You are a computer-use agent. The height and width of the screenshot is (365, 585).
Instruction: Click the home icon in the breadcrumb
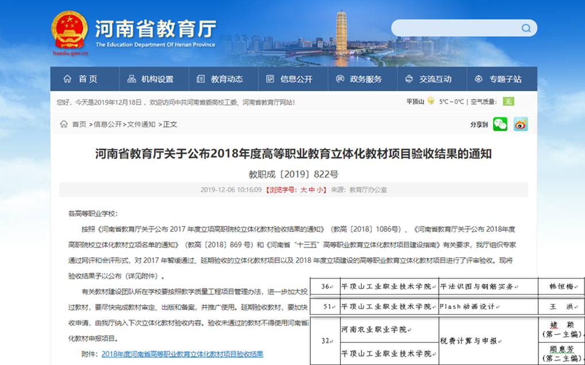(x=64, y=124)
